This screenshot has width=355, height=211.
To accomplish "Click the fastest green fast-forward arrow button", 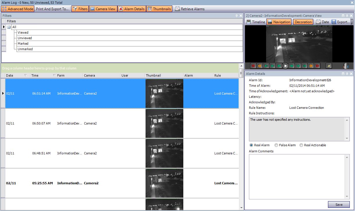I will [305, 66].
